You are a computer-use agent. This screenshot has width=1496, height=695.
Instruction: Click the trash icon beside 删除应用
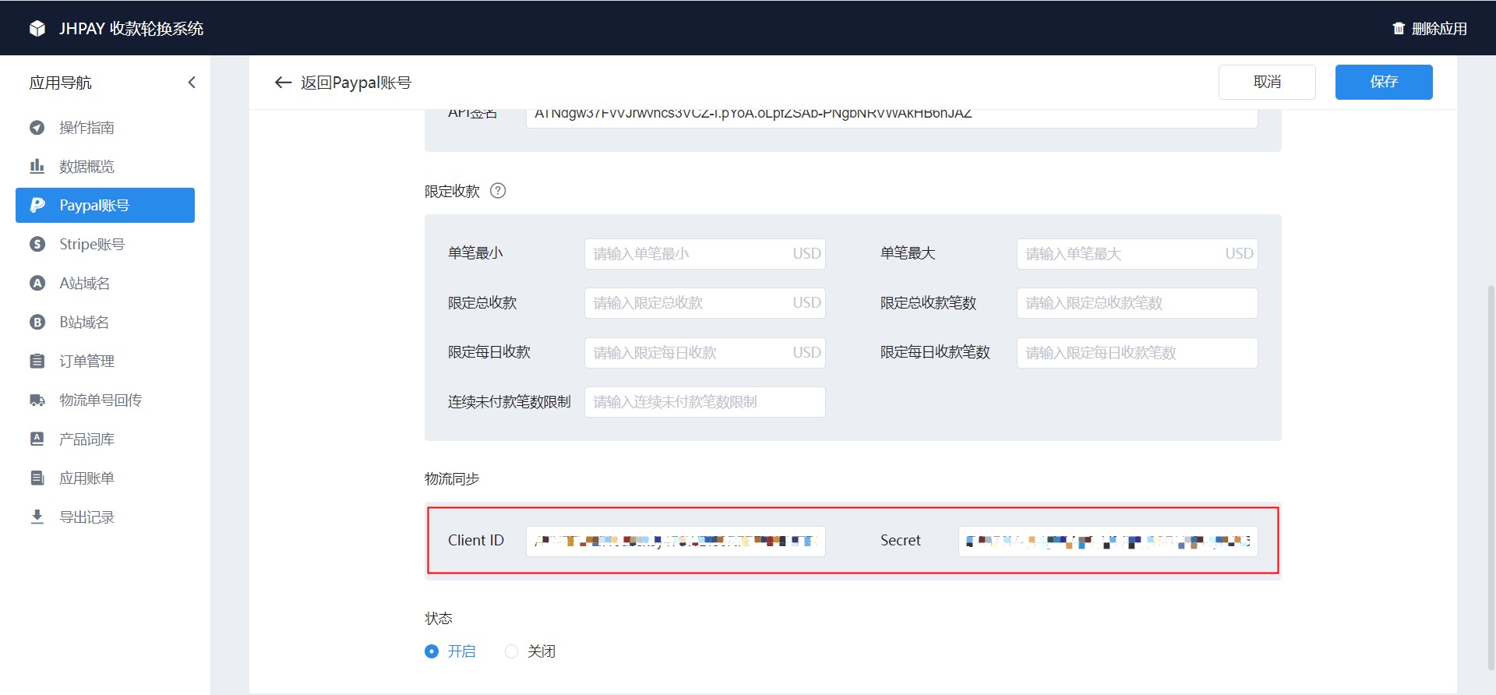(x=1399, y=29)
